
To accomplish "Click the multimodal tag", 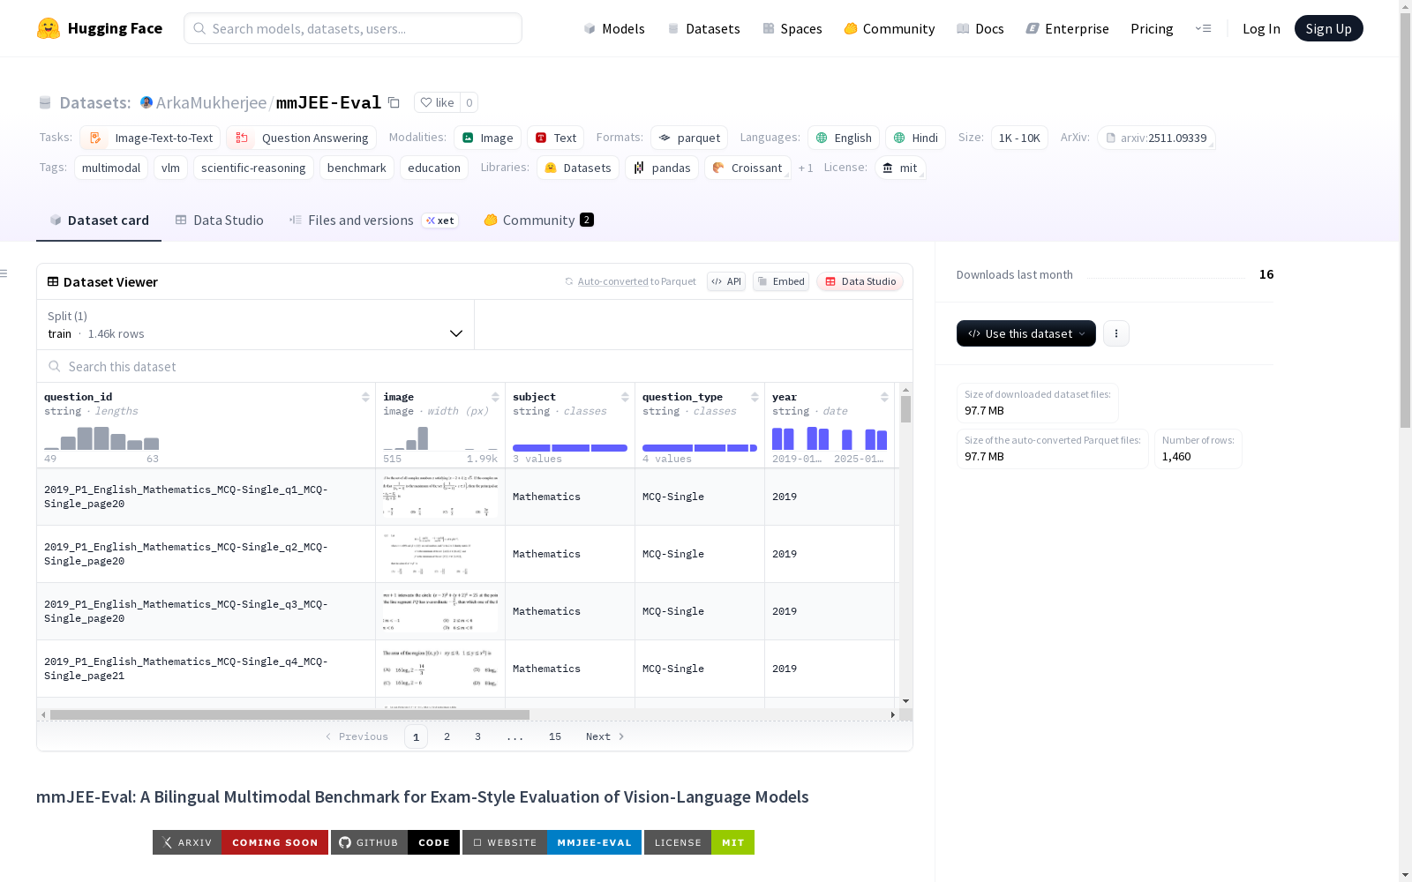I will (111, 168).
